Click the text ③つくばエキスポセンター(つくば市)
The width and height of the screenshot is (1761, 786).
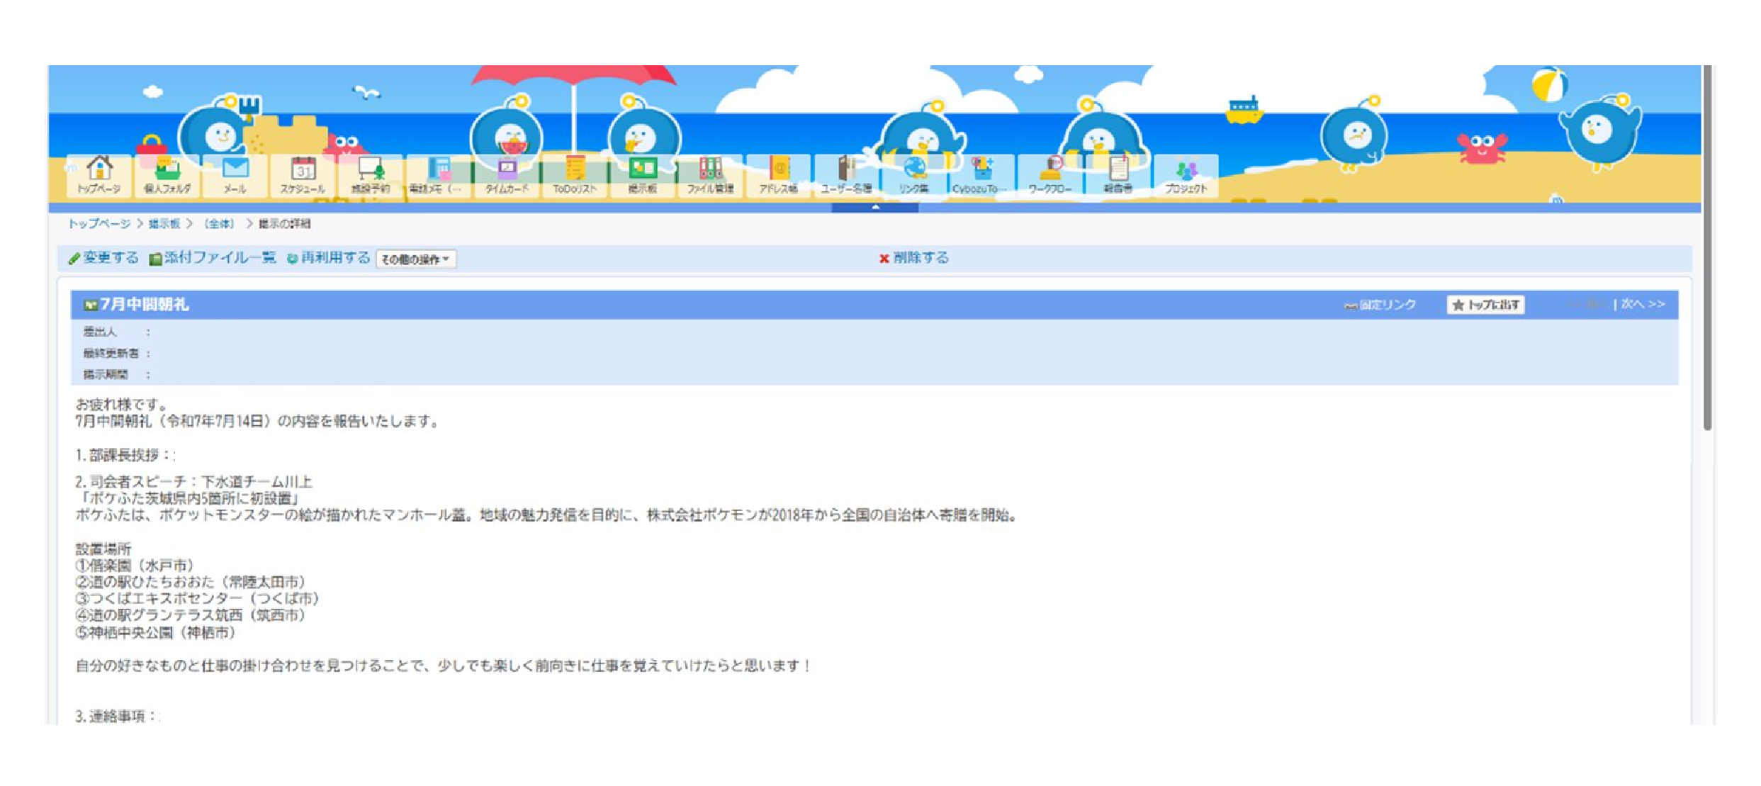(197, 599)
